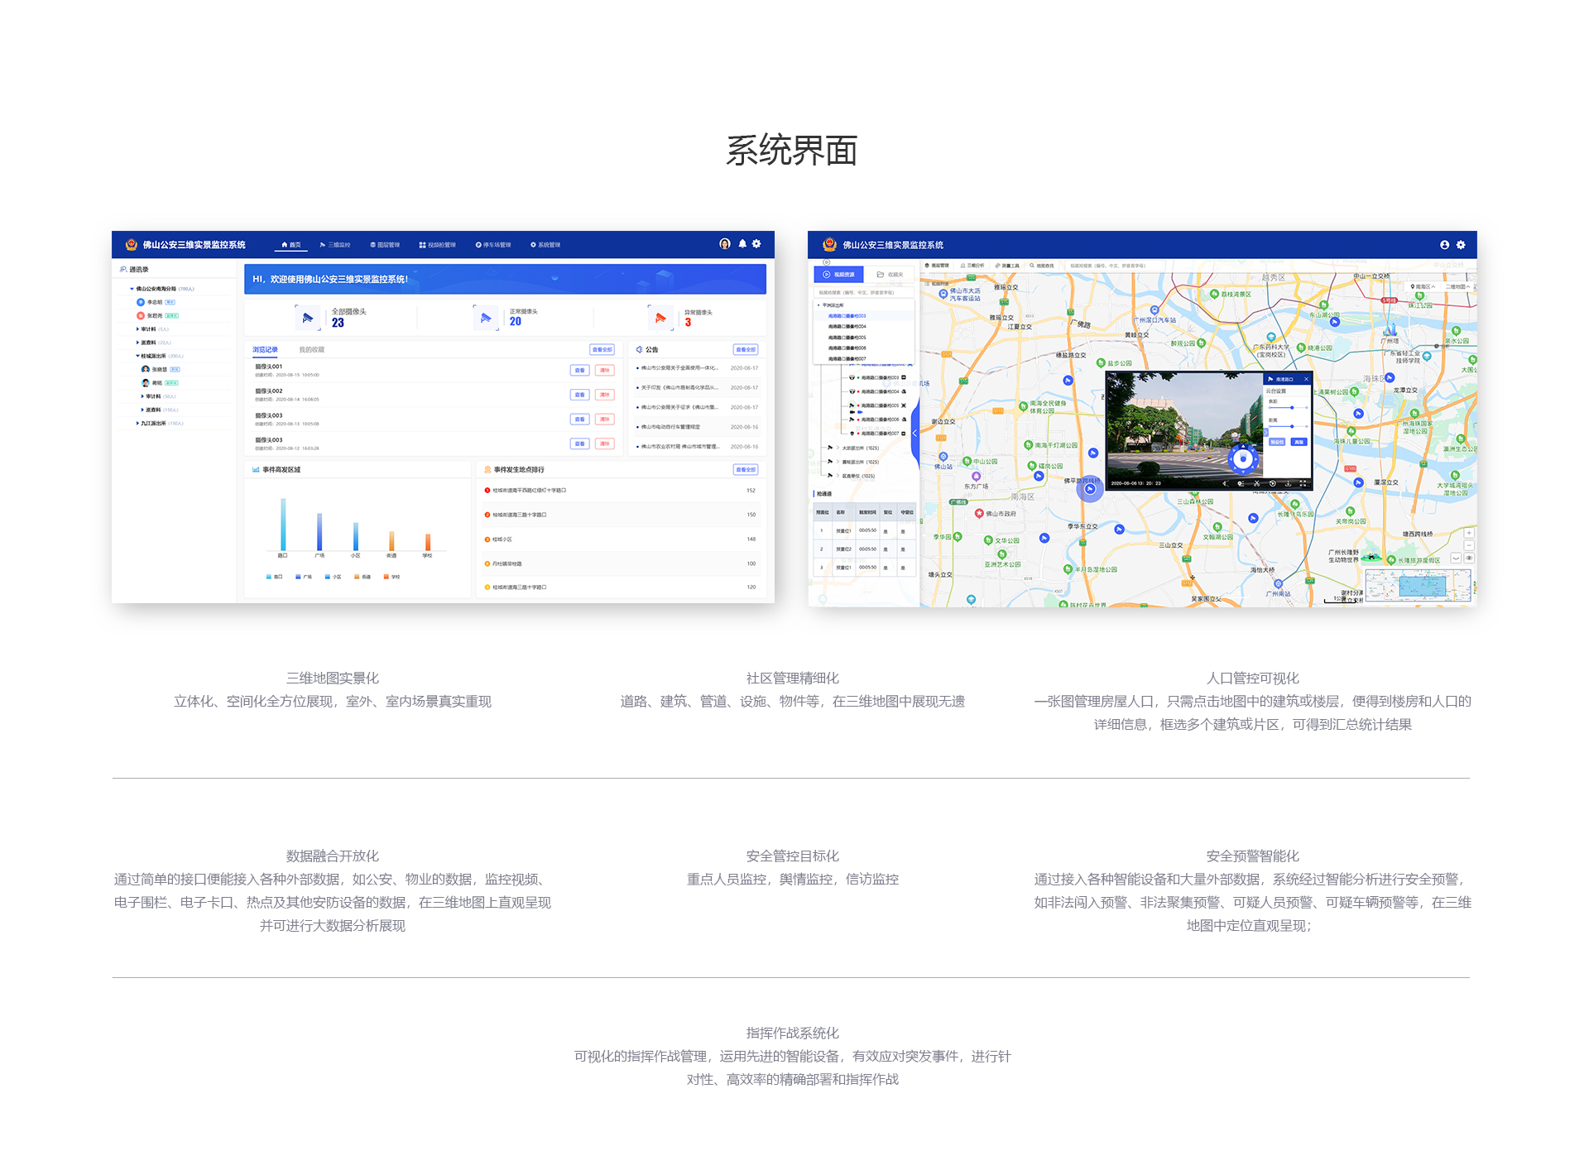Expand the 九江派出所 tree node
The height and width of the screenshot is (1170, 1589).
tap(137, 423)
